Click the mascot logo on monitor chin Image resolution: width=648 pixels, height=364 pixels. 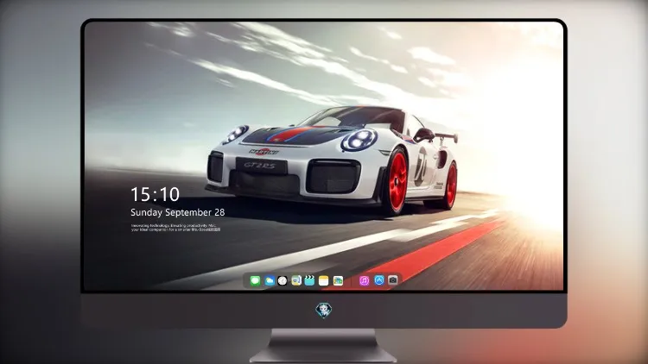(324, 311)
